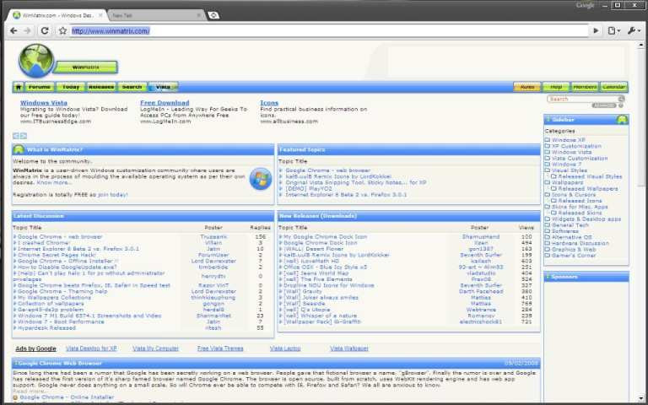Click poster name Lord Devrexster on Offline Installer row
This screenshot has width=648, height=405.
point(213,262)
